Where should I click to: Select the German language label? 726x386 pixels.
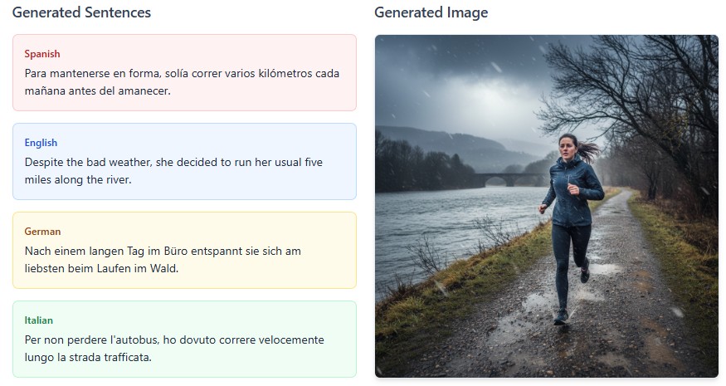tap(43, 232)
